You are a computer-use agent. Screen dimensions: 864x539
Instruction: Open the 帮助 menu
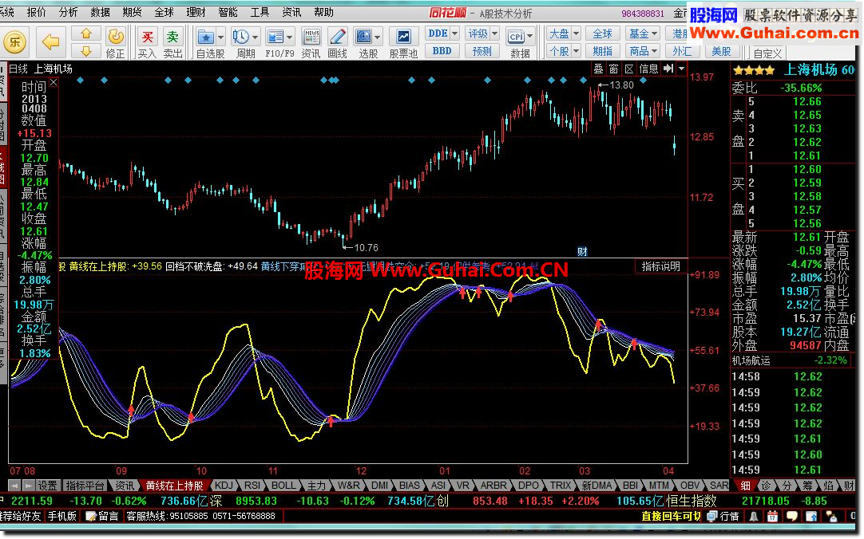click(323, 12)
